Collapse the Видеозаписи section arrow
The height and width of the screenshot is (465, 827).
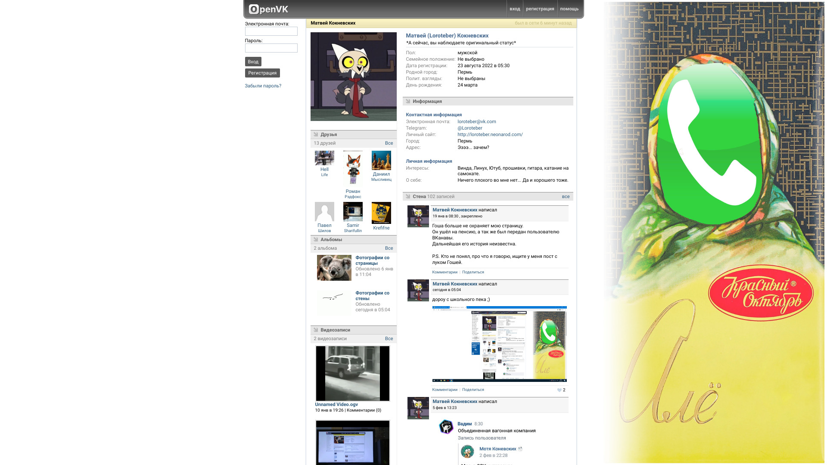pos(316,330)
